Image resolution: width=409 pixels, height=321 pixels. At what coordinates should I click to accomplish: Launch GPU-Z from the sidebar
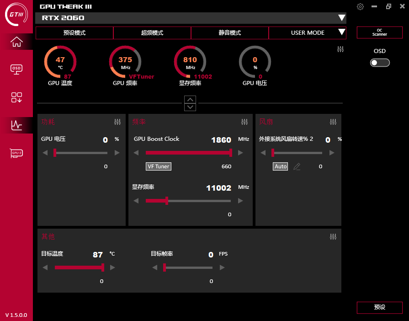tap(16, 153)
